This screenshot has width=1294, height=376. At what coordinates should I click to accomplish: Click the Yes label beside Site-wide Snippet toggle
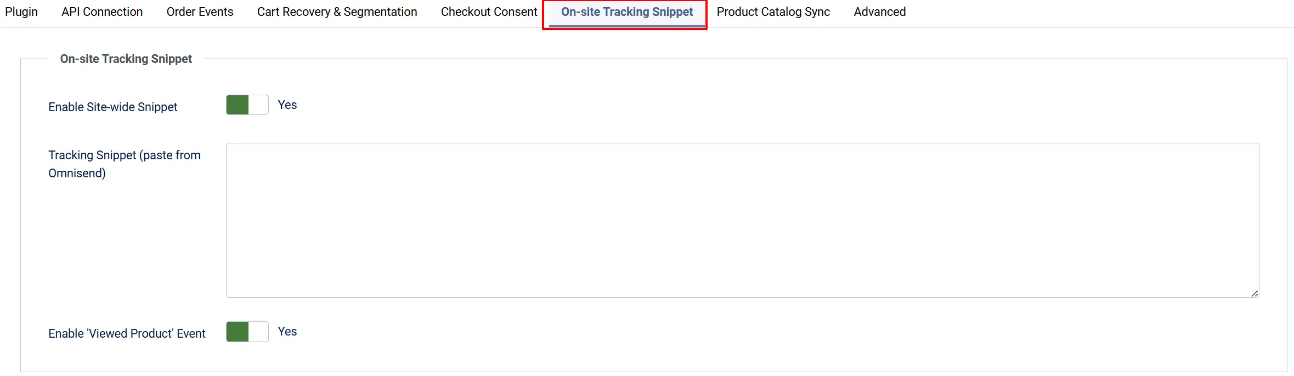coord(287,105)
